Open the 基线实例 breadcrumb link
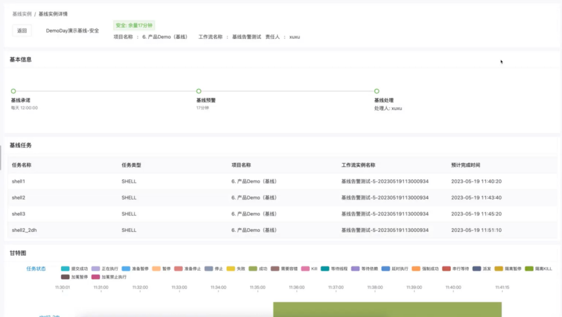This screenshot has height=317, width=562. (22, 14)
